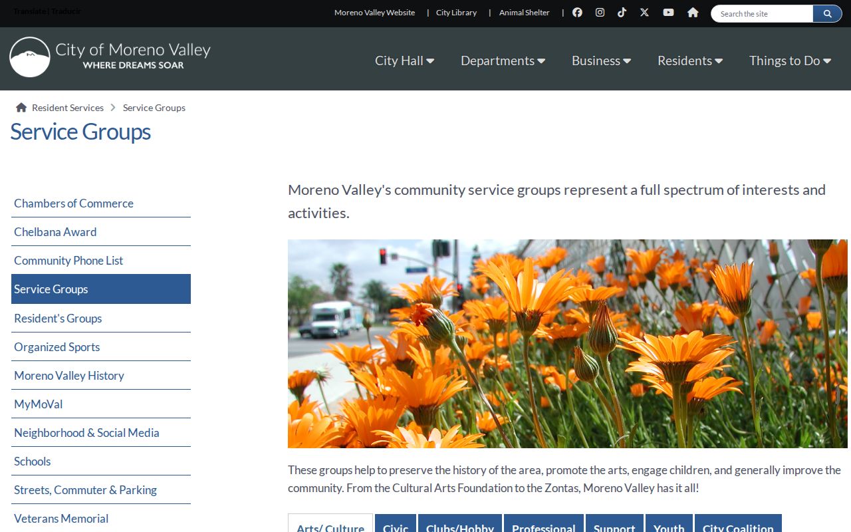Open Community Phone List sidebar item
The image size is (851, 532).
[x=101, y=261]
